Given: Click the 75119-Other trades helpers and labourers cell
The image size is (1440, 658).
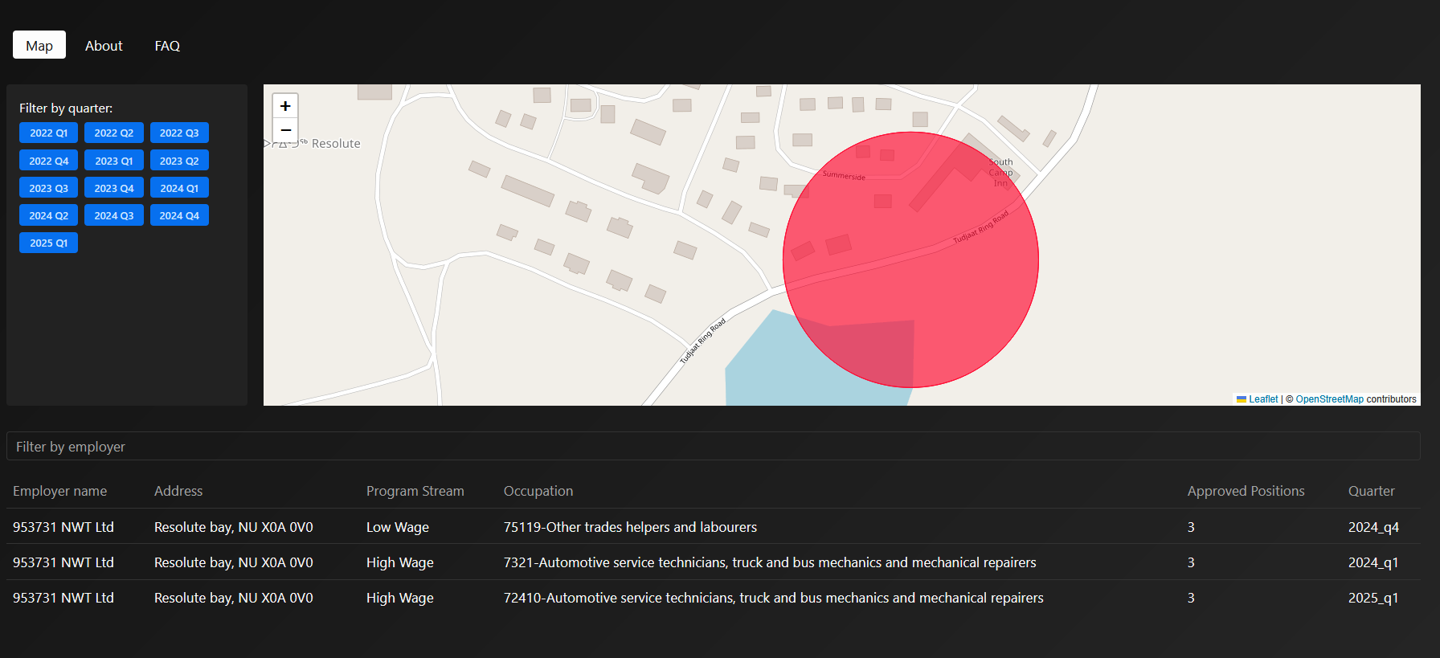Looking at the screenshot, I should (x=631, y=527).
